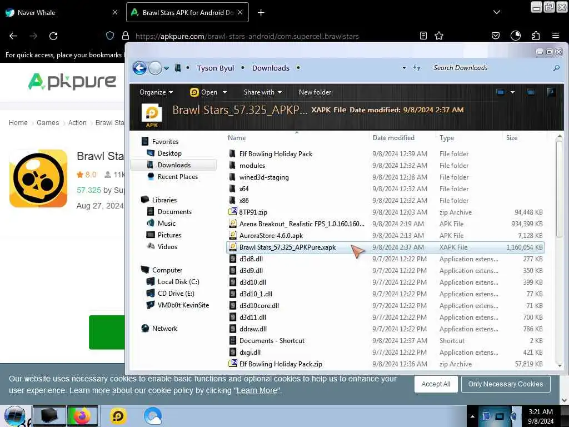Expand the view options dropdown arrow
This screenshot has width=569, height=427.
click(x=512, y=92)
